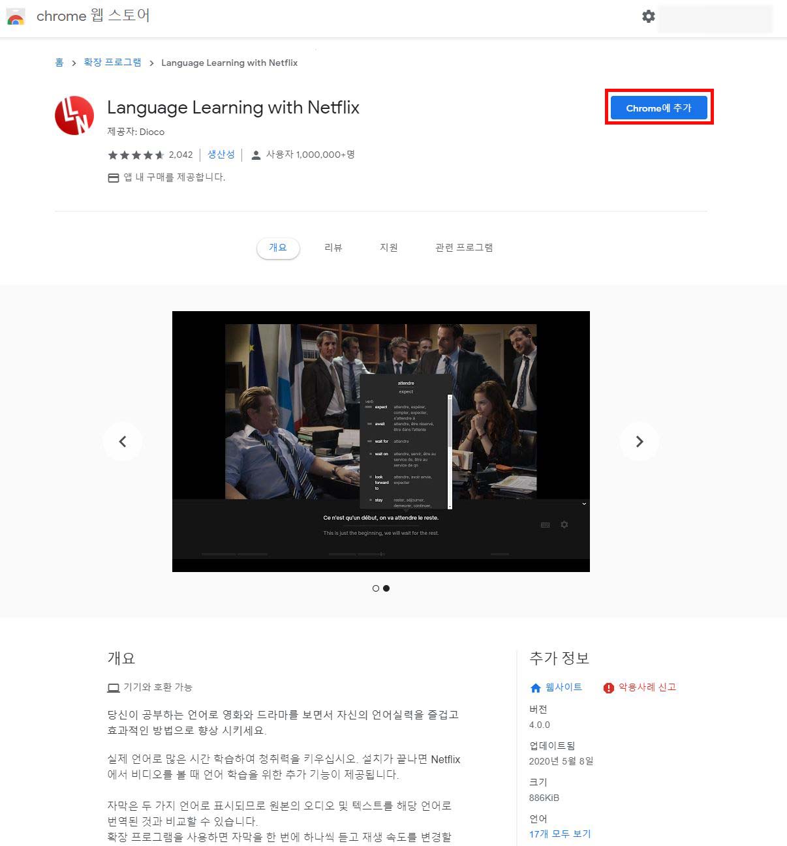Expand 17개 모두 보기 languages link
787x846 pixels.
coord(560,834)
